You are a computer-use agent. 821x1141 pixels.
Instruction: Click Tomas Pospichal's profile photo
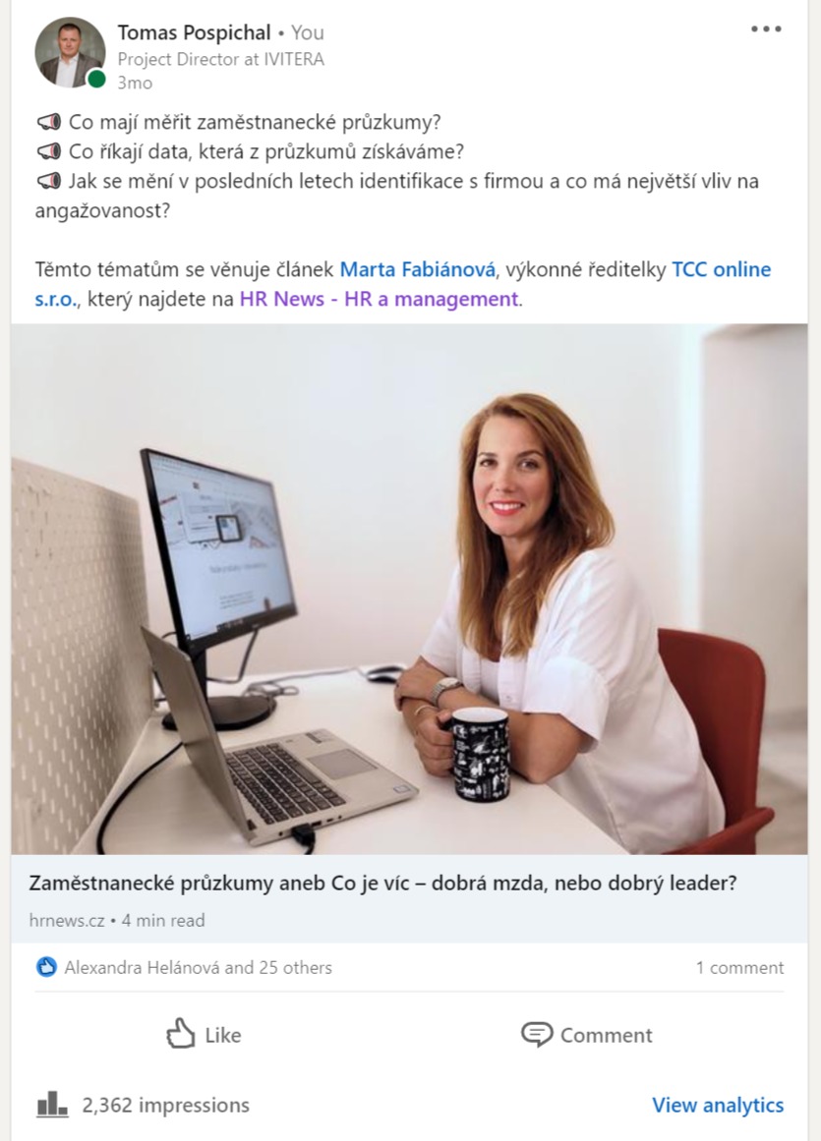[x=70, y=52]
